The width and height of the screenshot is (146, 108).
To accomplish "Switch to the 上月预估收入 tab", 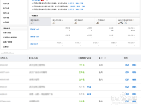I will click(x=106, y=22).
